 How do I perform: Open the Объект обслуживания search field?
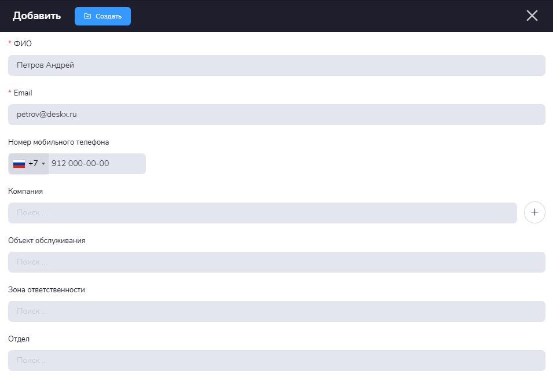(x=276, y=262)
